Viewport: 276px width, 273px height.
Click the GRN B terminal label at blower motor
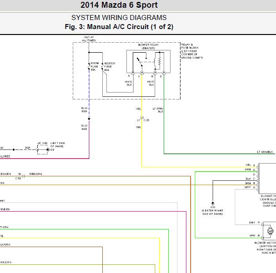pyautogui.click(x=255, y=235)
